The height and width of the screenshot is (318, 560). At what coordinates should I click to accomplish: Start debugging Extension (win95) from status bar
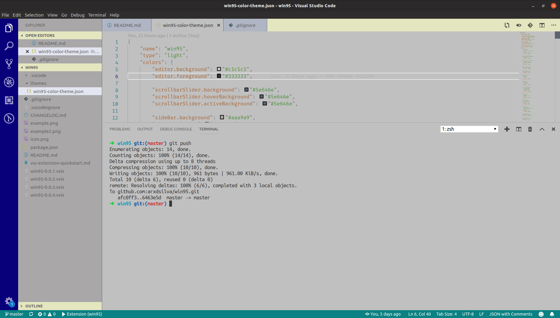click(82, 314)
